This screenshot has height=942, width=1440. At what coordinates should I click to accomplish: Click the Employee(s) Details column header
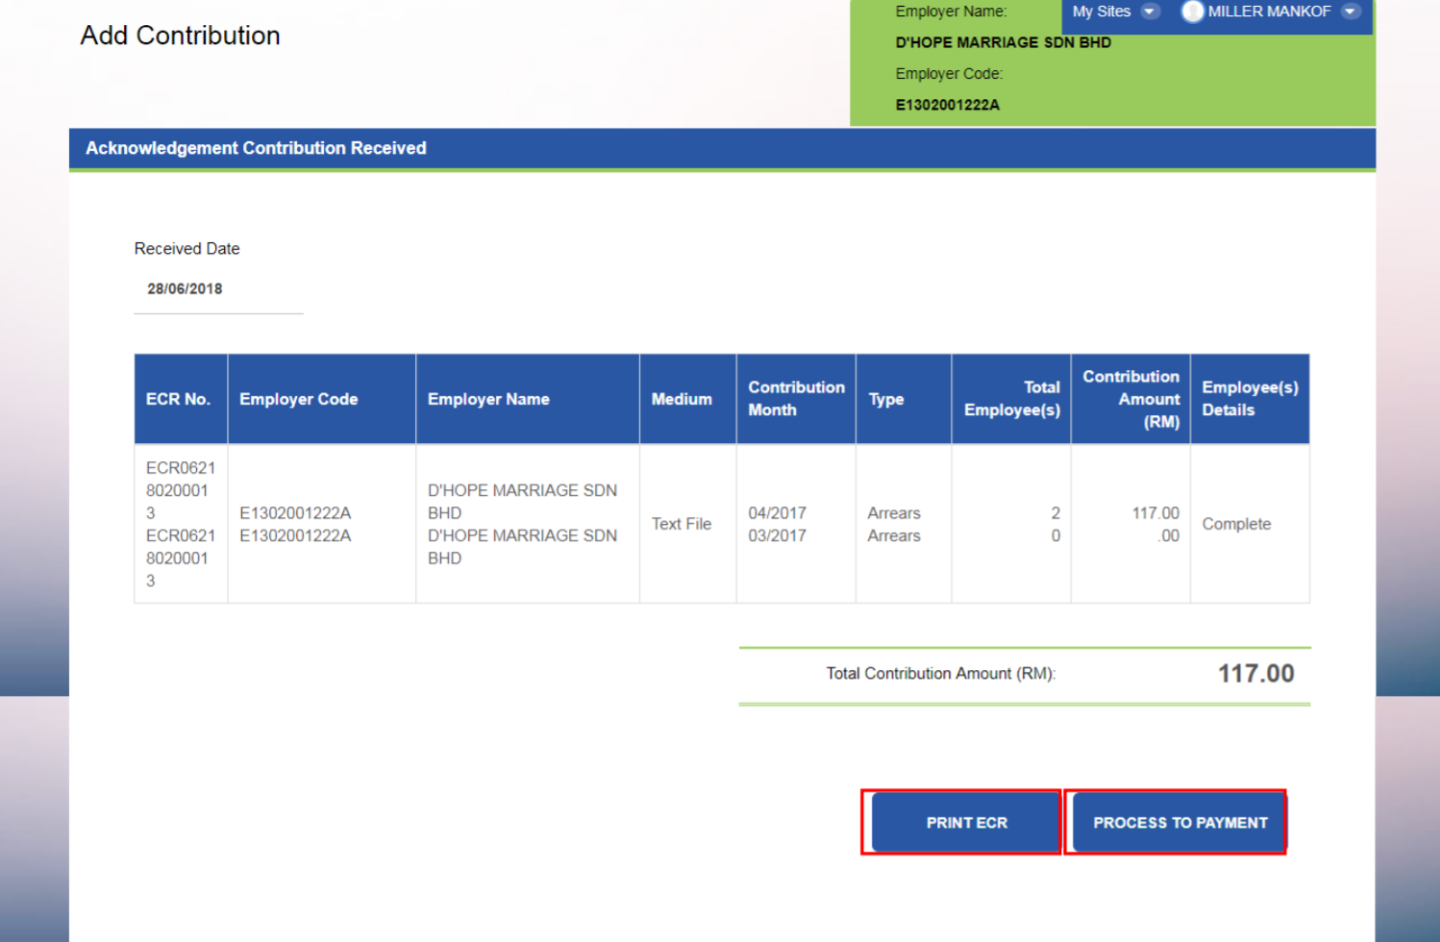(x=1250, y=399)
